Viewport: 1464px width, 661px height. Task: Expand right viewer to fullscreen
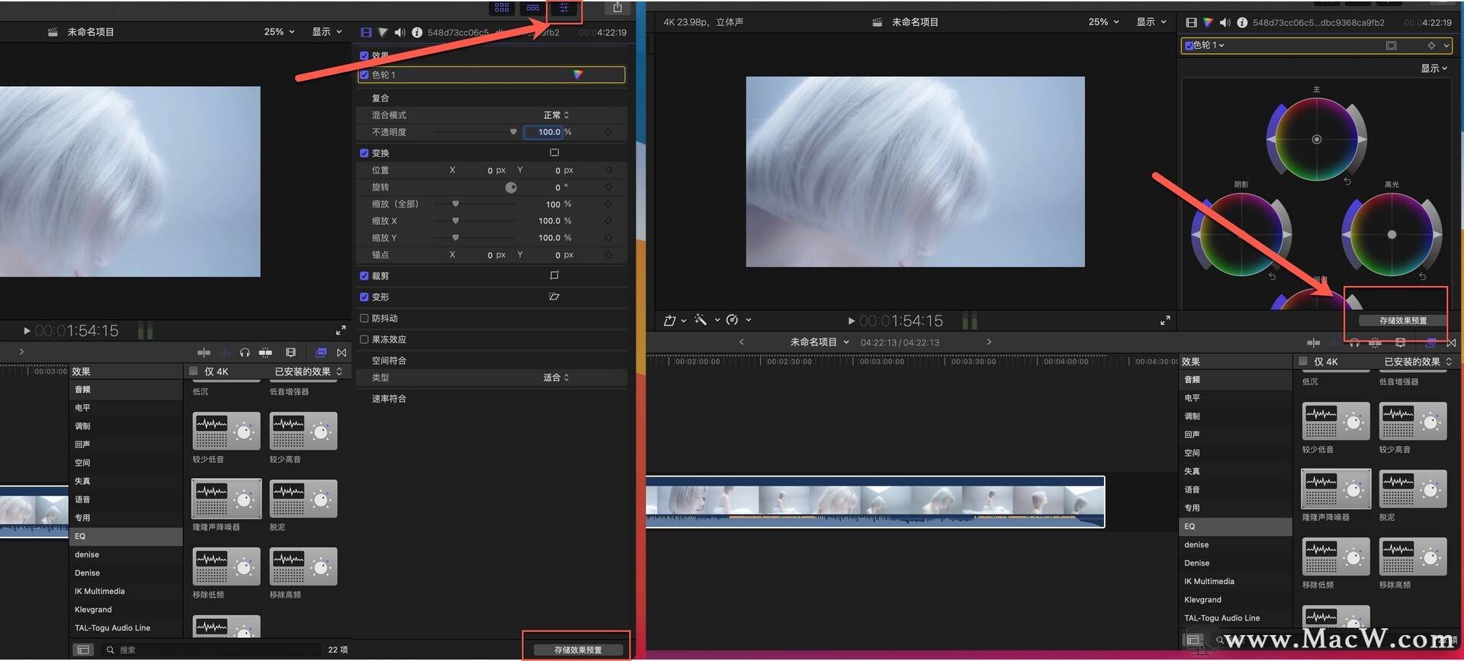click(x=1165, y=320)
